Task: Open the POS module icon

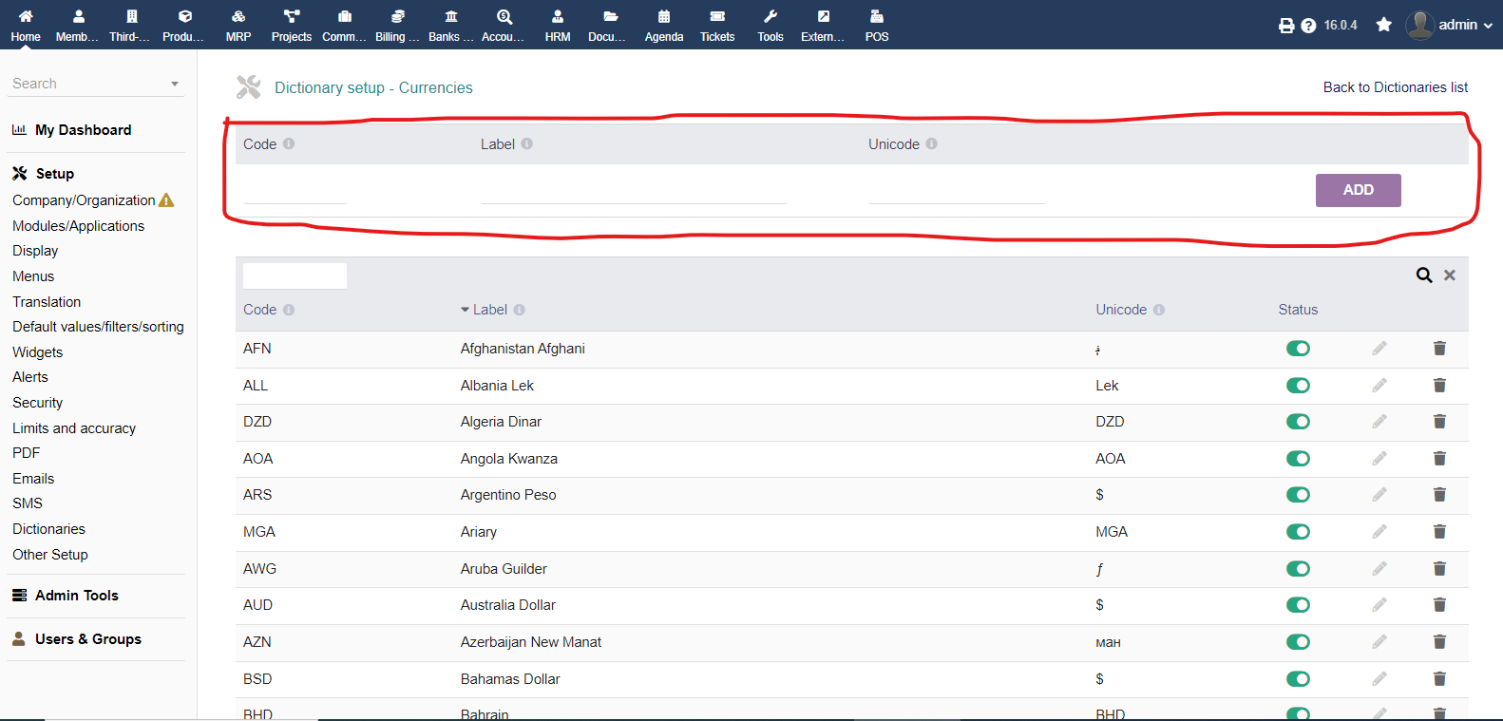Action: [877, 16]
